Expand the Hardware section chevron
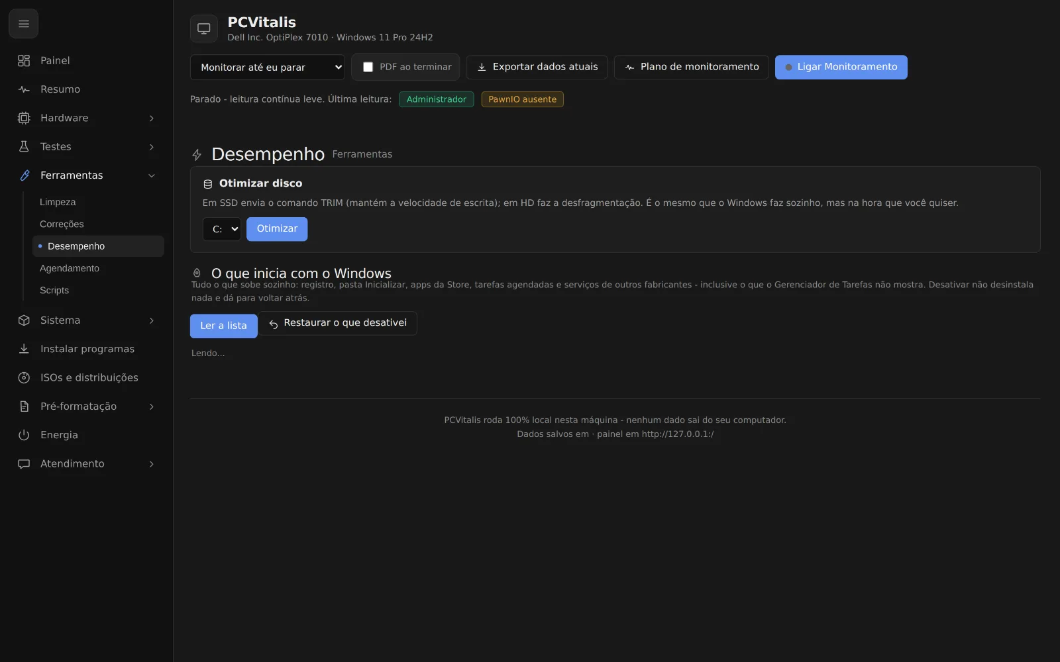 152,118
